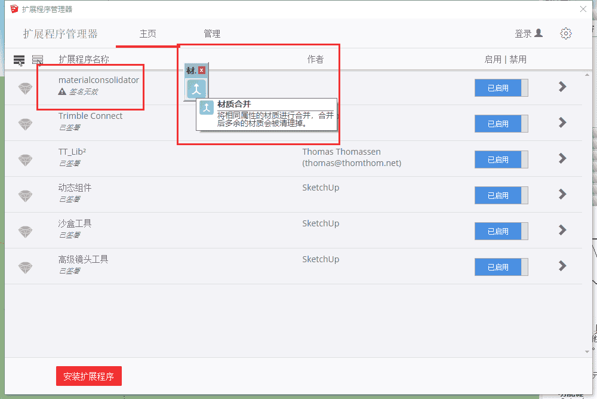Screen dimensions: 597x399
Task: Click the gem icon beside 动态组件
Action: [x=26, y=196]
